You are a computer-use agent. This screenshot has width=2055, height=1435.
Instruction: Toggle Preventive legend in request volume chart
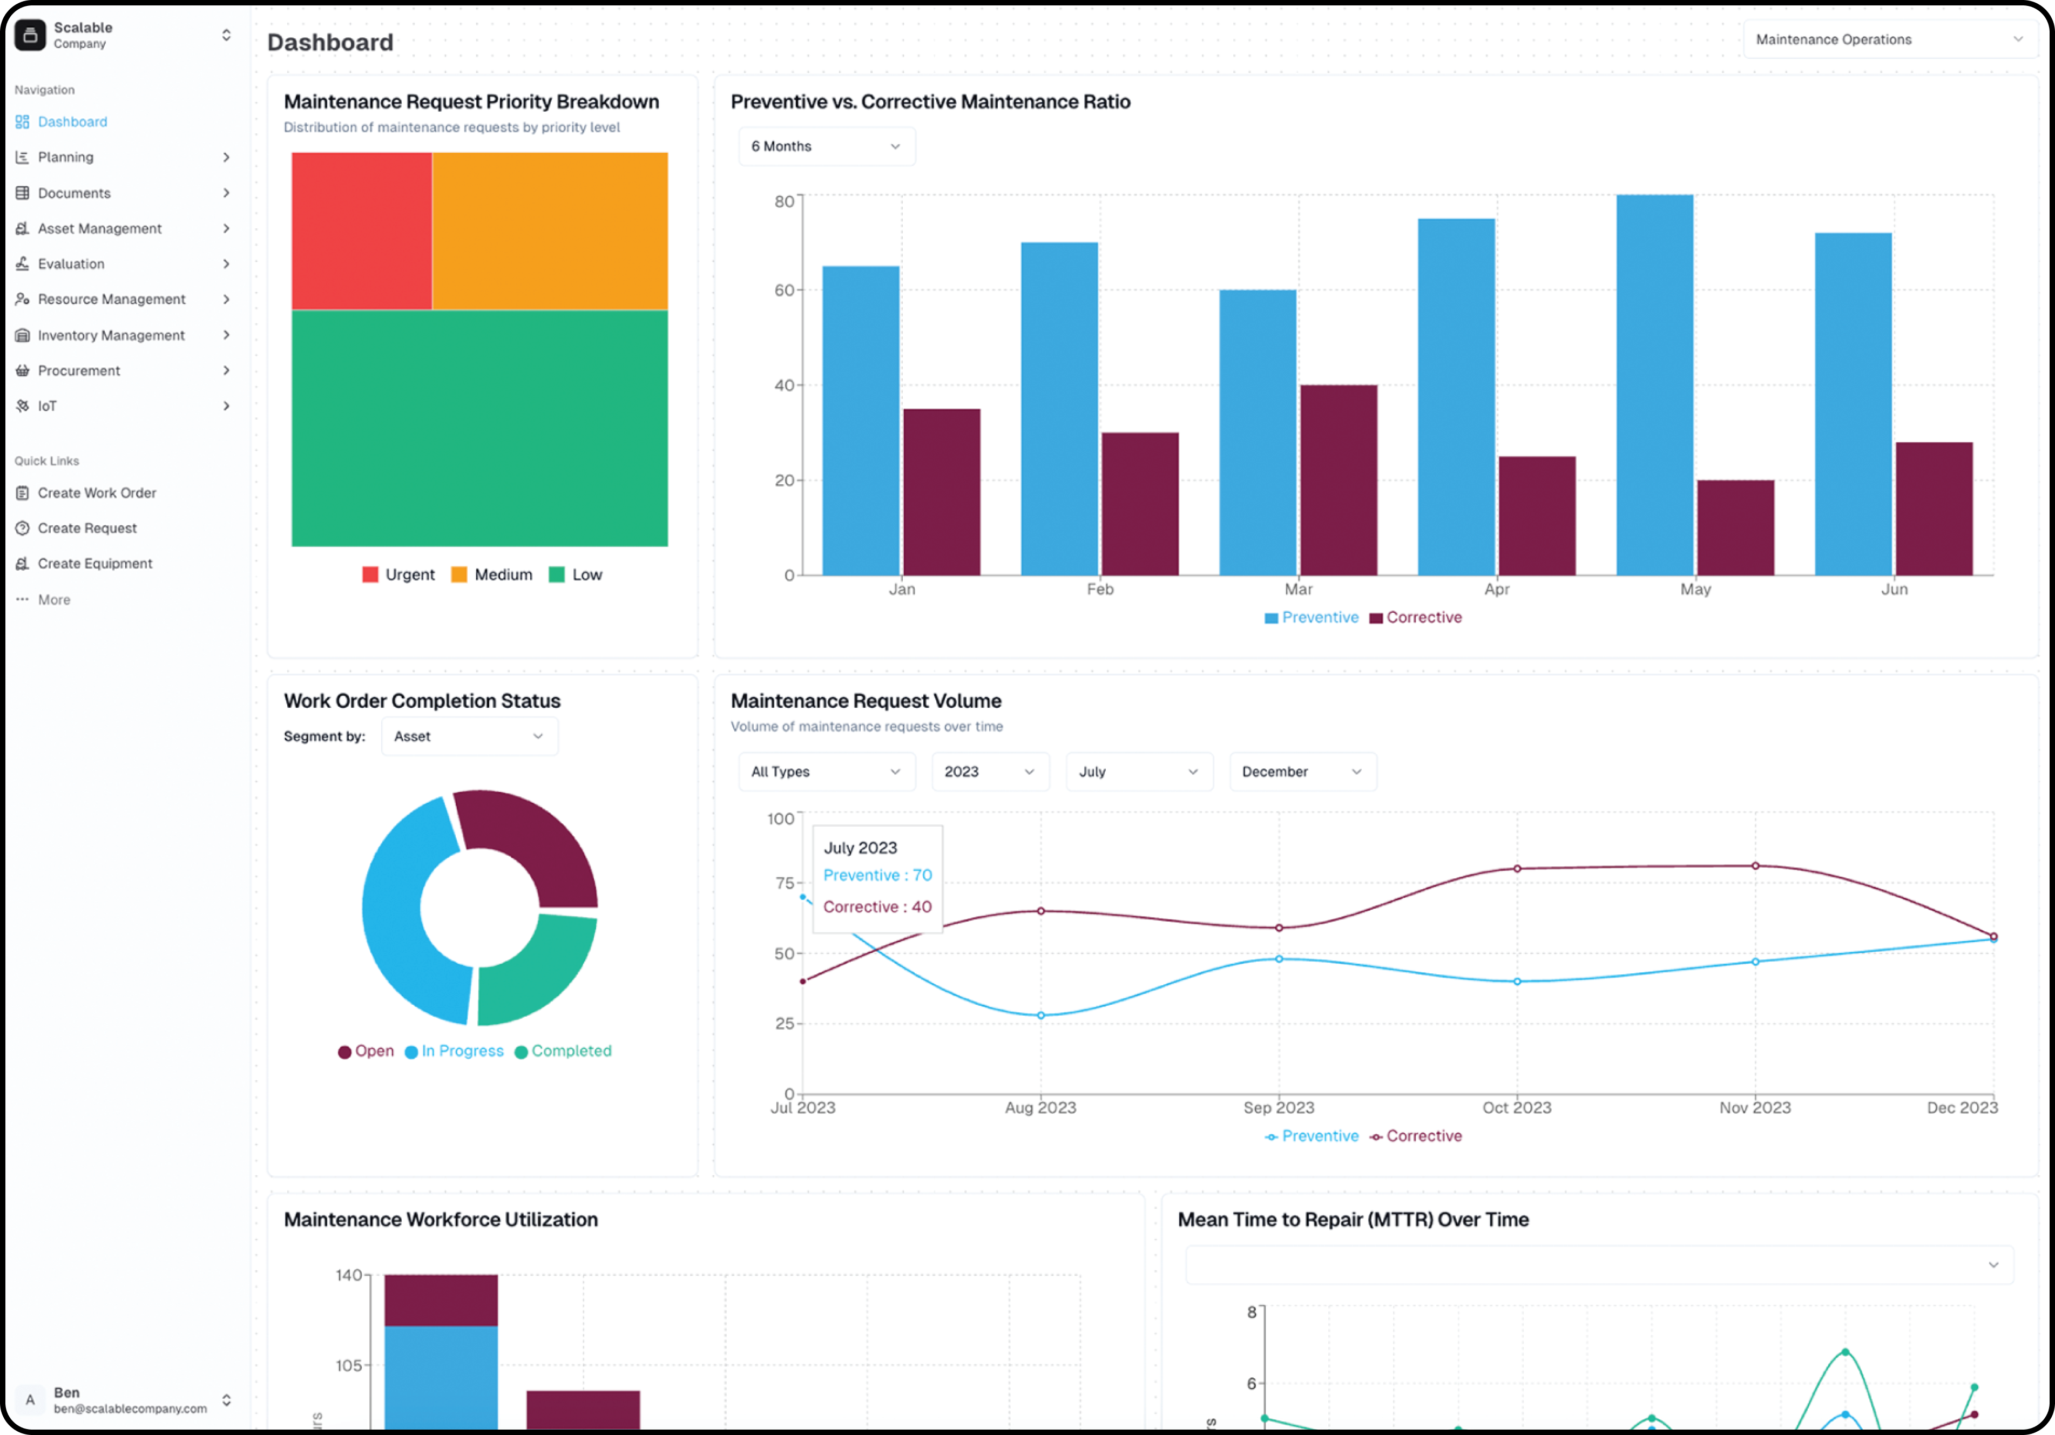[1311, 1137]
